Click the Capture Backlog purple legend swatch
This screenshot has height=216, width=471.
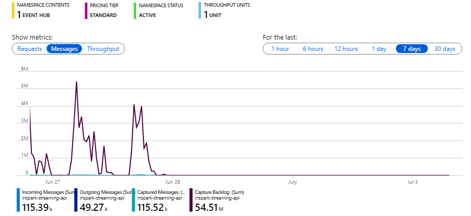(191, 200)
